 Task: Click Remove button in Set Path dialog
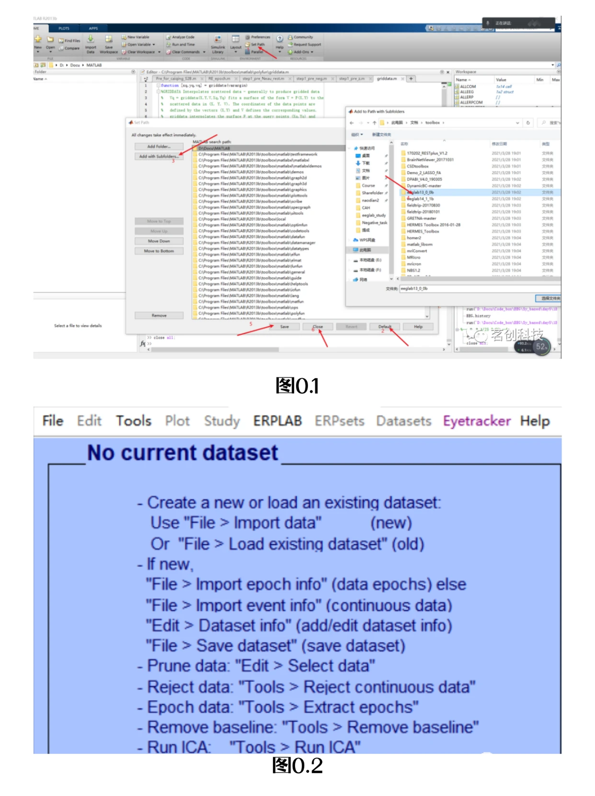159,315
